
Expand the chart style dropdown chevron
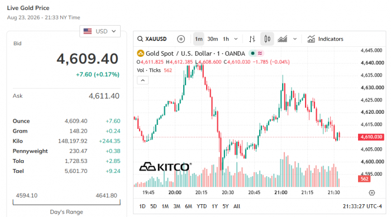point(295,39)
